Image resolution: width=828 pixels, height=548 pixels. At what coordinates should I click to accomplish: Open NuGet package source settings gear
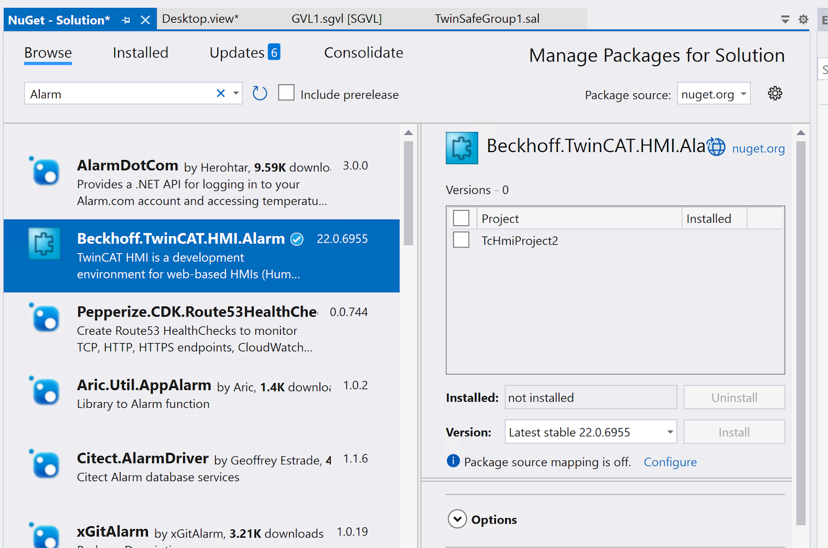(775, 94)
